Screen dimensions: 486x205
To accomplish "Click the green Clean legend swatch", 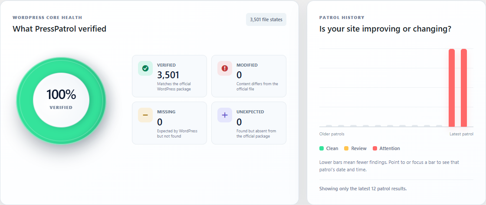I will [x=322, y=148].
